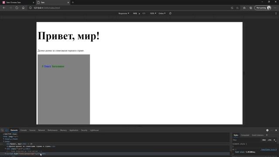Screen dimensions: 279x157
Task: Open the Collections icon in the toolbar
Action: pyautogui.click(x=251, y=8)
